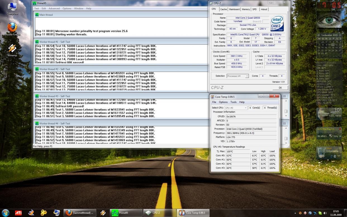
Task: Click the digital clock gadget showing 7 05
Action: [329, 5]
